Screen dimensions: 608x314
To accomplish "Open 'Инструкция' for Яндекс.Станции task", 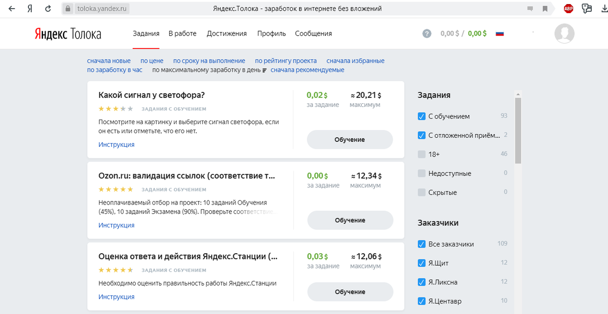I will (x=117, y=297).
